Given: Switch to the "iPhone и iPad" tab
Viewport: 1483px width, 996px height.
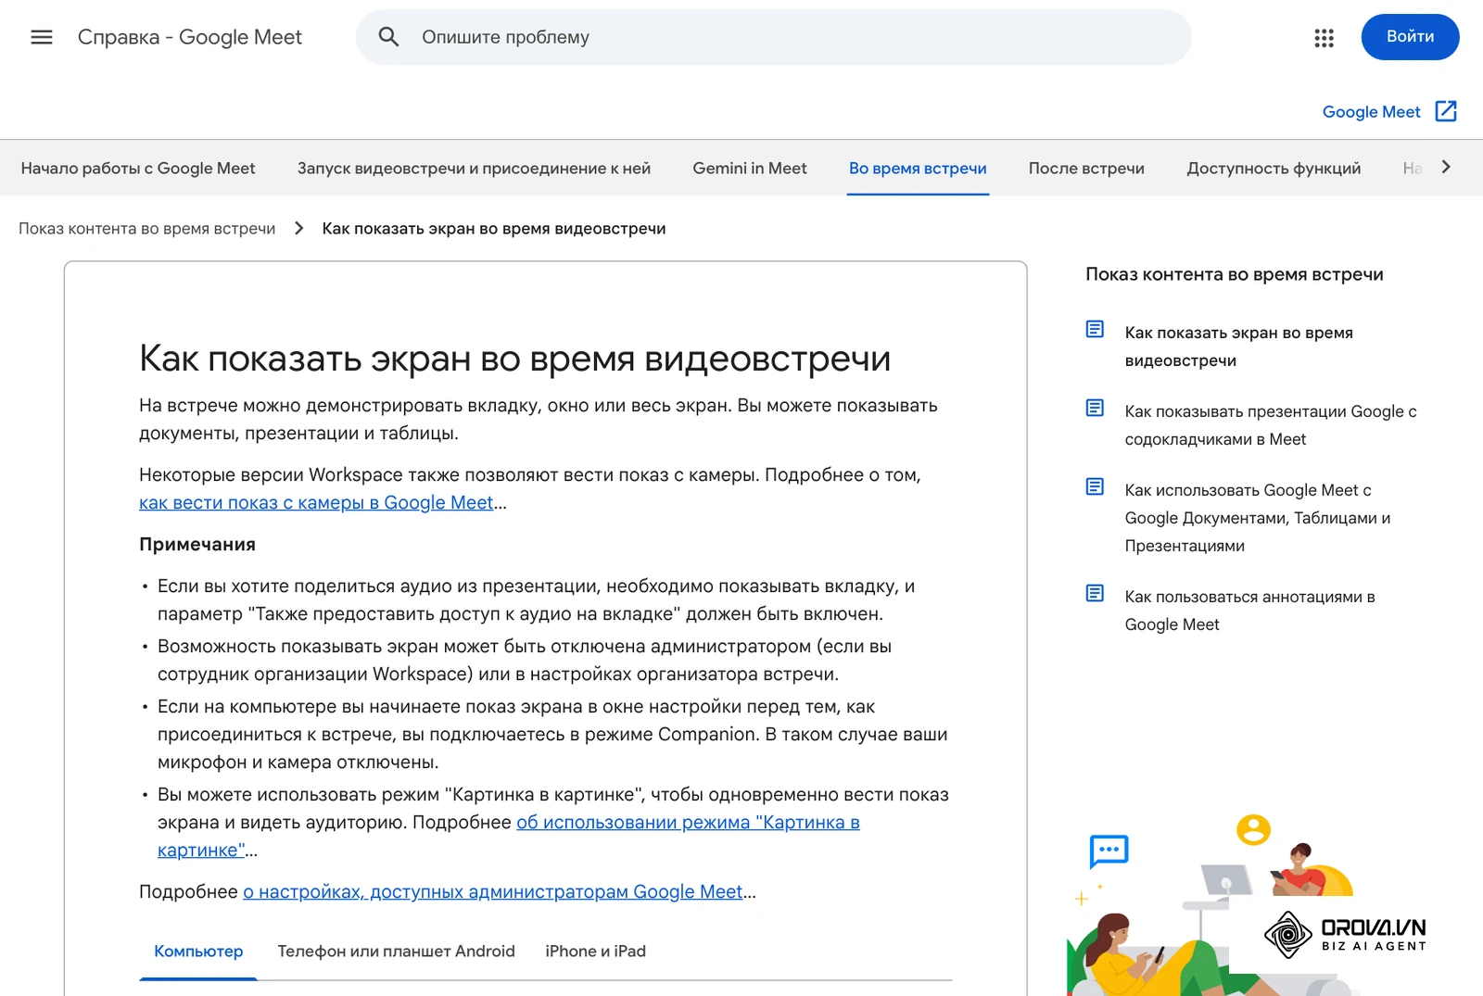Looking at the screenshot, I should click(x=595, y=952).
